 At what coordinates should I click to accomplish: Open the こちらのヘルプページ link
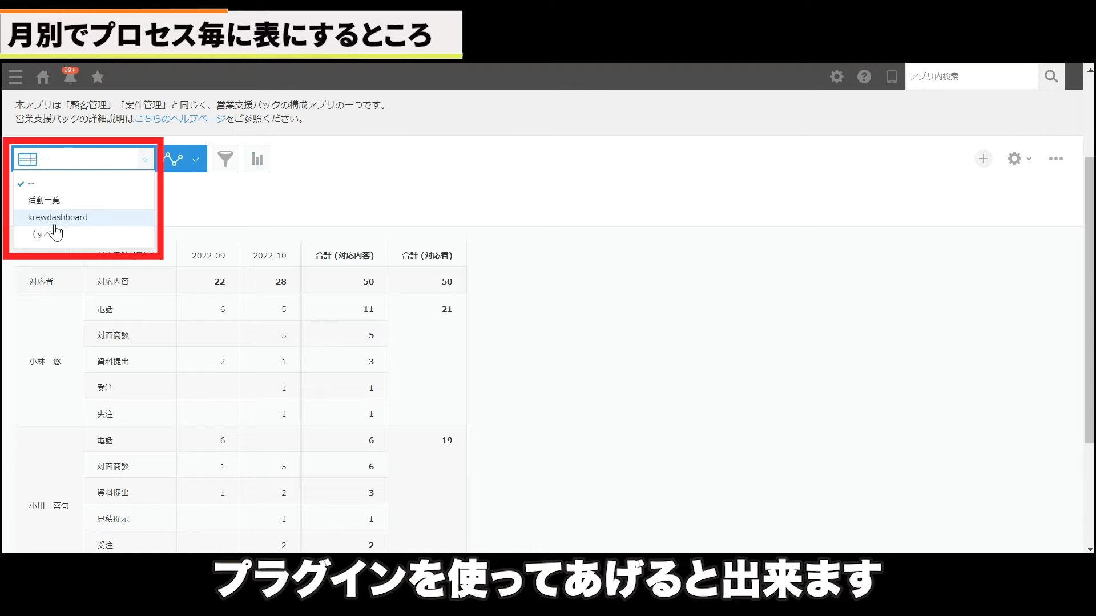pyautogui.click(x=180, y=119)
